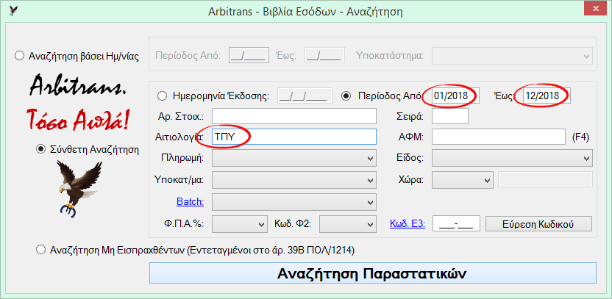
Task: Click the eagle holding euro logo image
Action: 79,189
